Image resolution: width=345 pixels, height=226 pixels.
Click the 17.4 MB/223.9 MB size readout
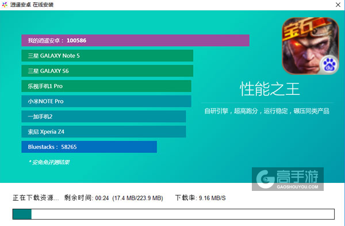138,198
